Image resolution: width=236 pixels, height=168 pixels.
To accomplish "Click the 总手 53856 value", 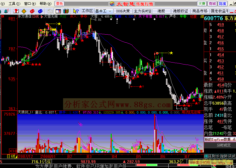I will click(x=218, y=103).
